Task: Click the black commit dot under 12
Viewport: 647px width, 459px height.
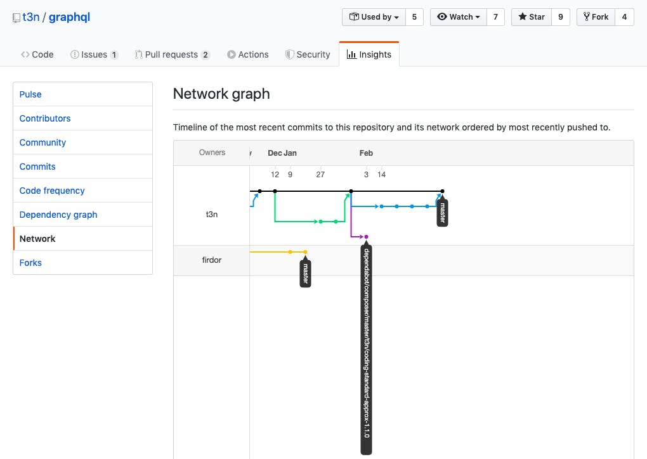Action: tap(275, 191)
